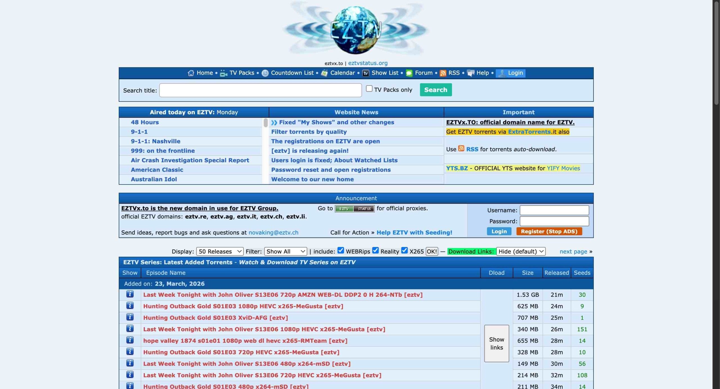Open info icon for Last Week Tonight 480p x264
This screenshot has width=720, height=389.
click(x=130, y=363)
